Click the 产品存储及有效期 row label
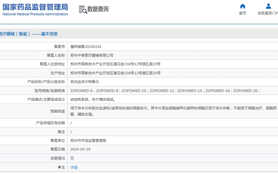This screenshot has width=278, height=174. (51, 123)
